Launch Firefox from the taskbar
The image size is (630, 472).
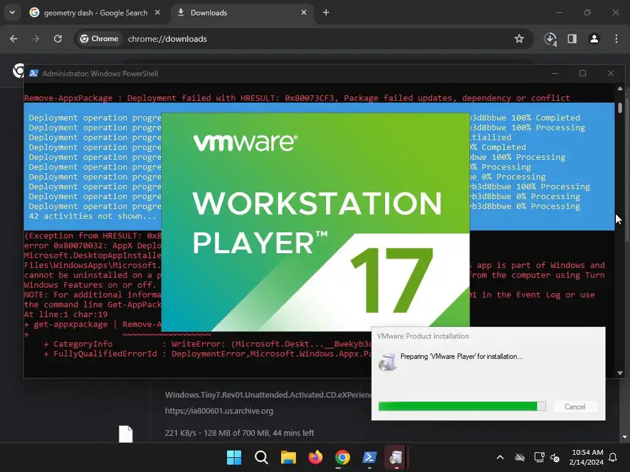(316, 457)
